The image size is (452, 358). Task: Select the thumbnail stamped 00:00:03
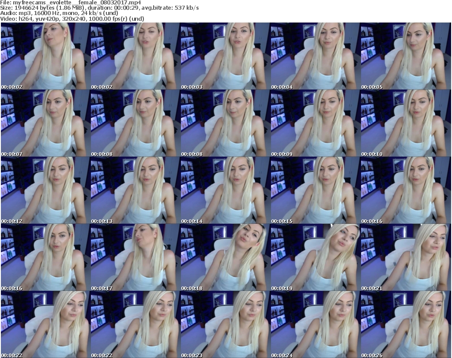[226, 56]
